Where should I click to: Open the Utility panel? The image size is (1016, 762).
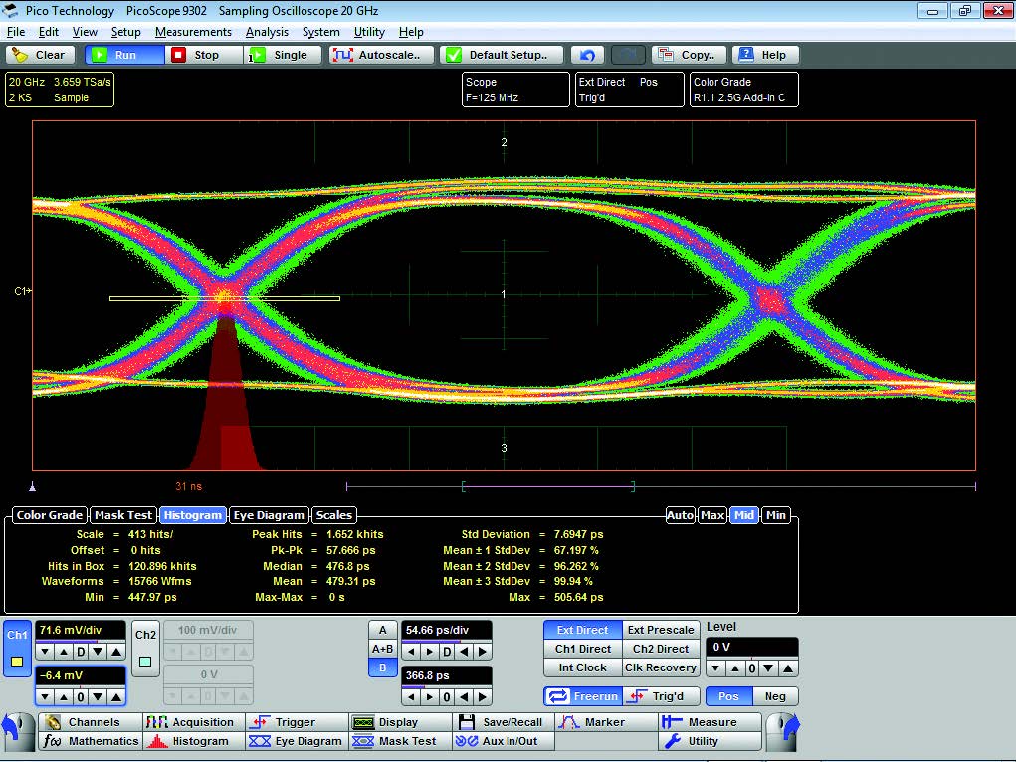pos(702,741)
